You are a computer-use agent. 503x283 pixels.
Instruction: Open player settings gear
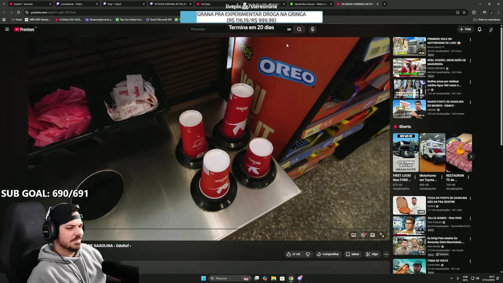[x=363, y=235]
